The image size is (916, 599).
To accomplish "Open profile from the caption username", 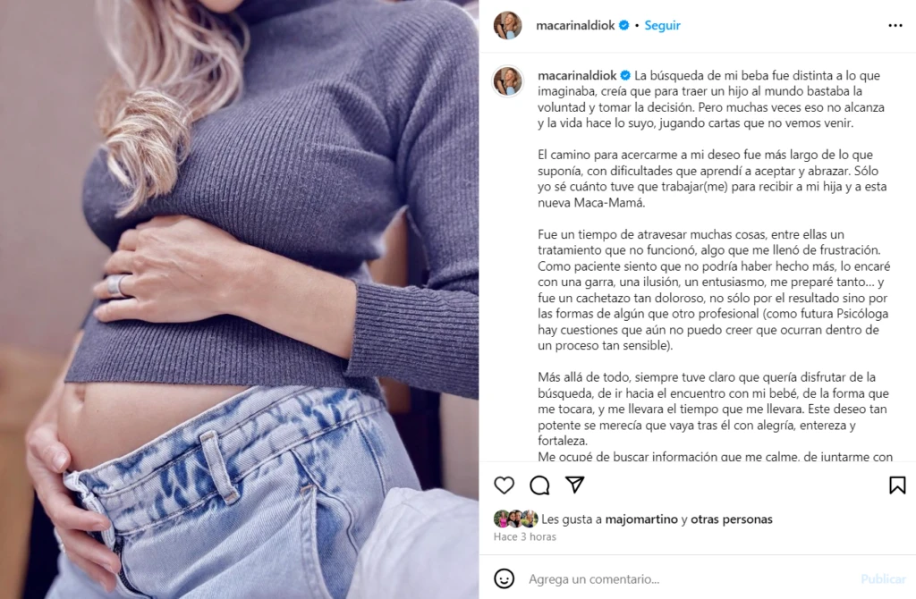I will 577,75.
